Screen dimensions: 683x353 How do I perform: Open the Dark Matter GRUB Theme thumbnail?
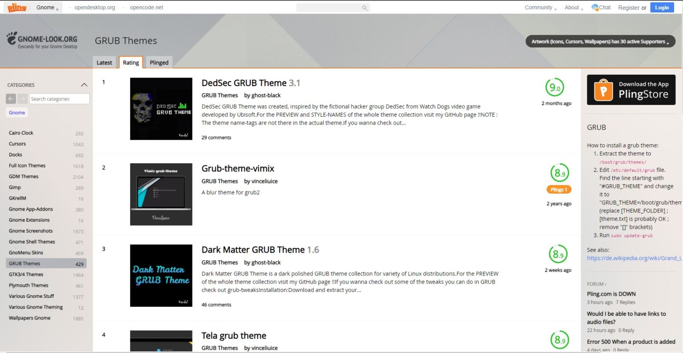(x=161, y=276)
